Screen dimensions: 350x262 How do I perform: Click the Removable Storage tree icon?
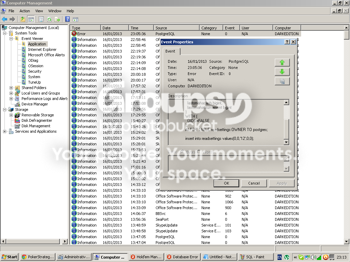(x=17, y=115)
